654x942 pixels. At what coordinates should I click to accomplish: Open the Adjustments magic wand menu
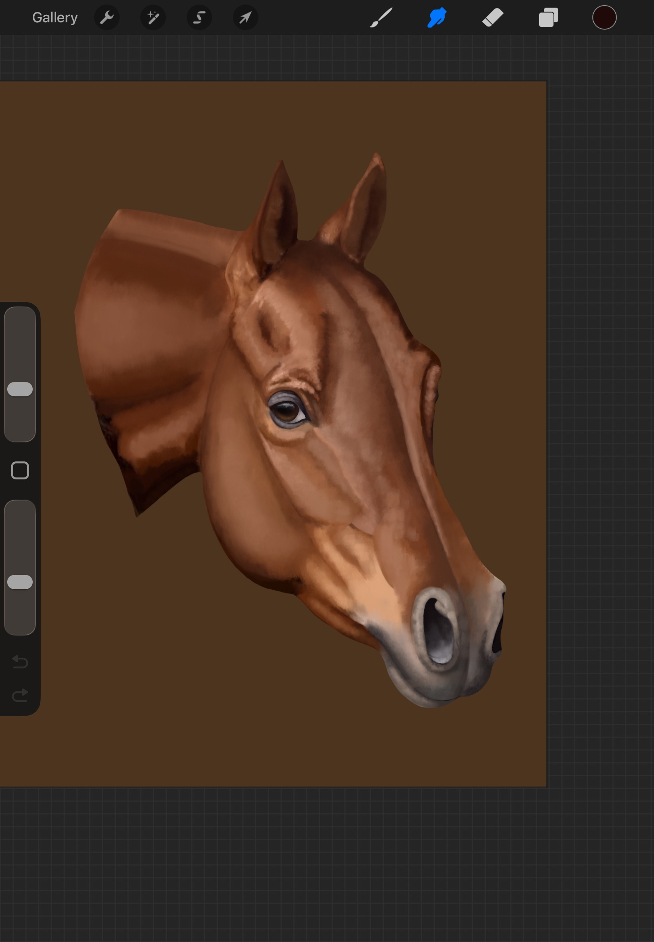tap(153, 18)
